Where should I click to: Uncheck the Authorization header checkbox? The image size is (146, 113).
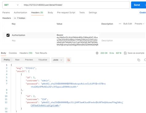8,35
